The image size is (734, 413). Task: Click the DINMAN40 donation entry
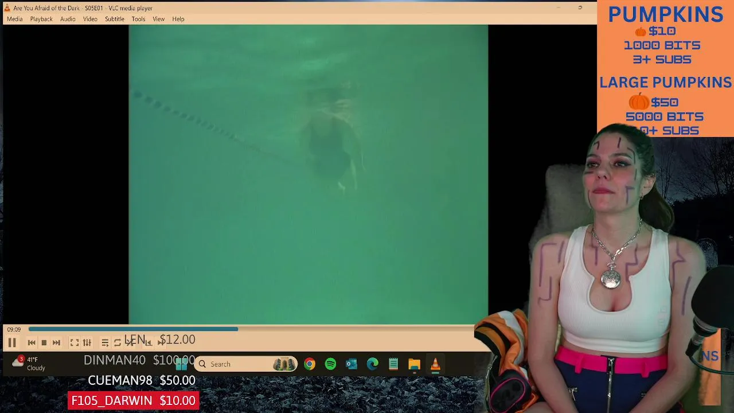tap(139, 360)
